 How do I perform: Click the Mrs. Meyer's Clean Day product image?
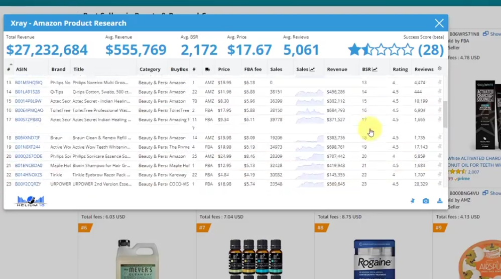click(x=138, y=259)
